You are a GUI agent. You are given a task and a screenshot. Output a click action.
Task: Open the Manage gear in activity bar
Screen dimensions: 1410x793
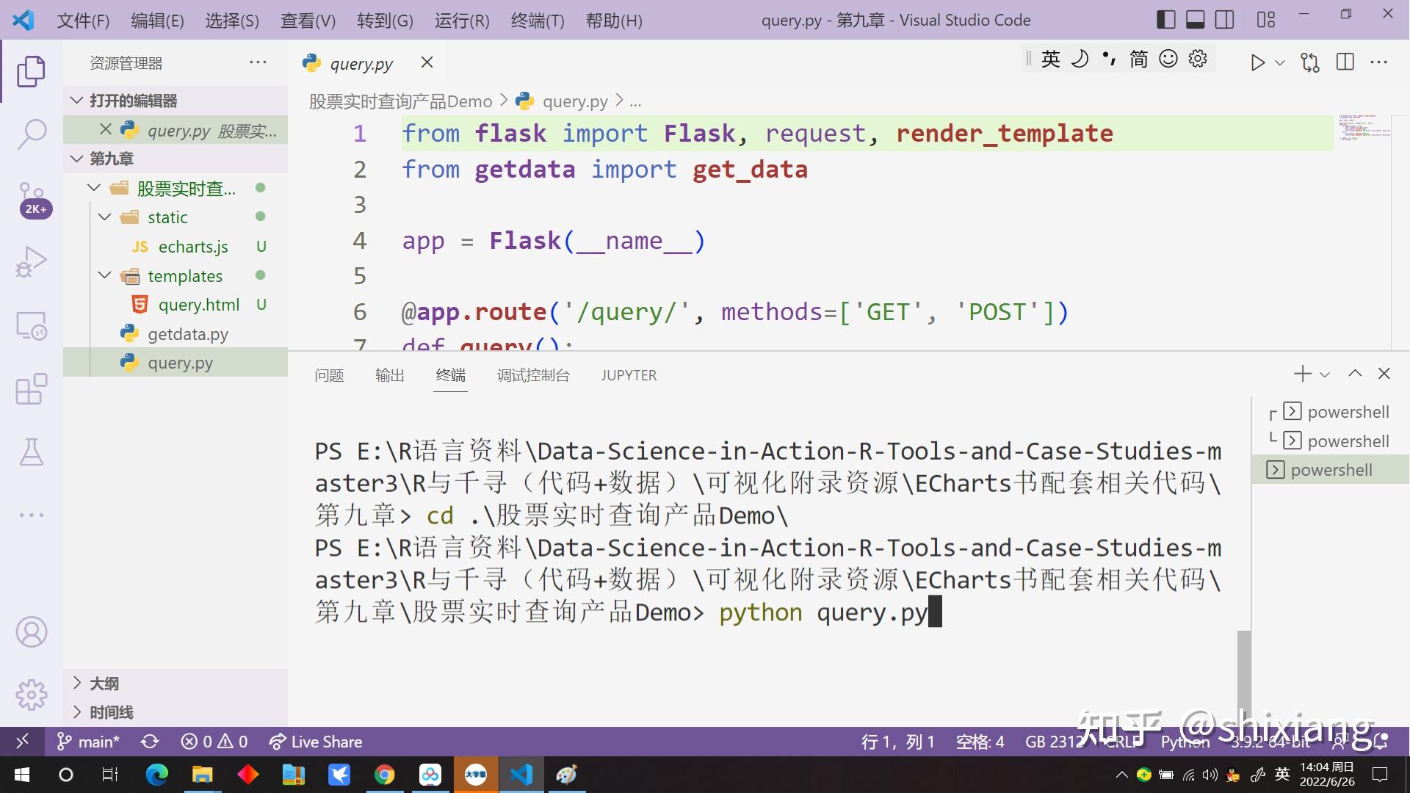coord(32,695)
